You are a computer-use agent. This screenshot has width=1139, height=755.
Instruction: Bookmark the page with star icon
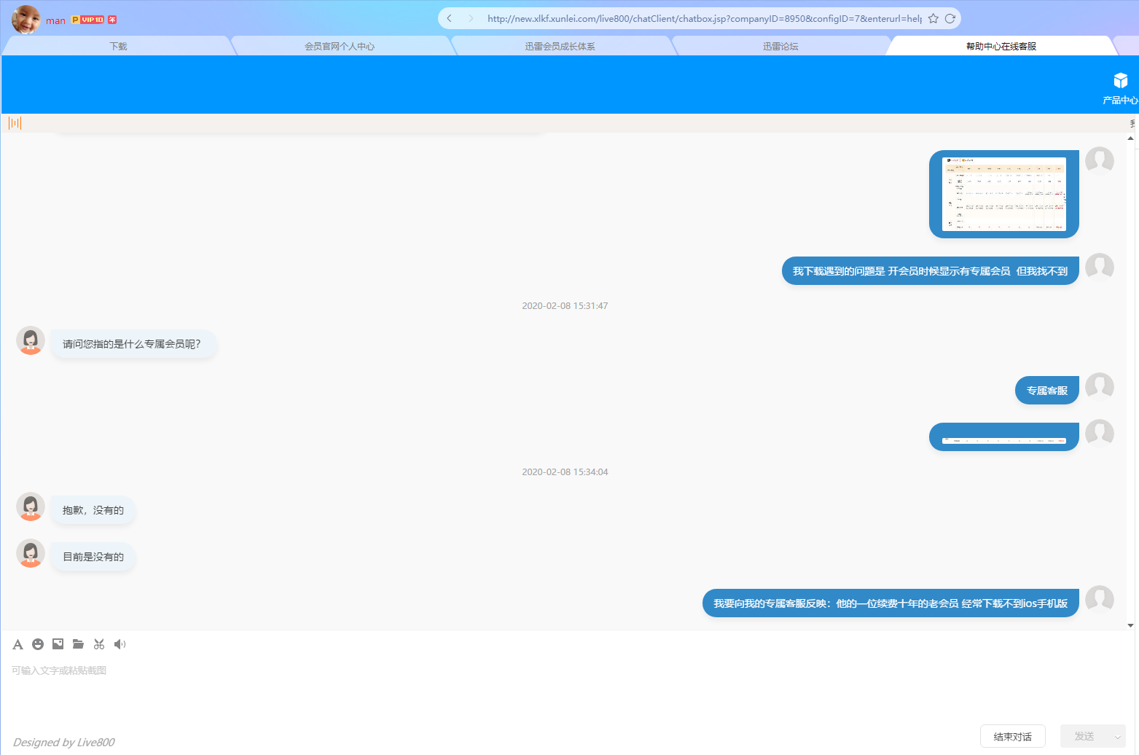(x=933, y=18)
